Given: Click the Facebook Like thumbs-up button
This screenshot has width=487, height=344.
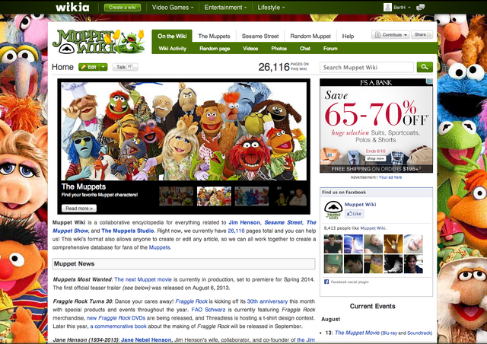Looking at the screenshot, I should tap(355, 214).
